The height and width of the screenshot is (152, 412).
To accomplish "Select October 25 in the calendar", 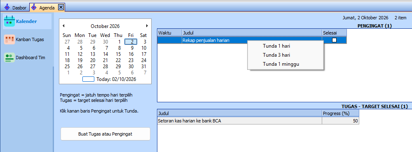I will coord(67,67).
